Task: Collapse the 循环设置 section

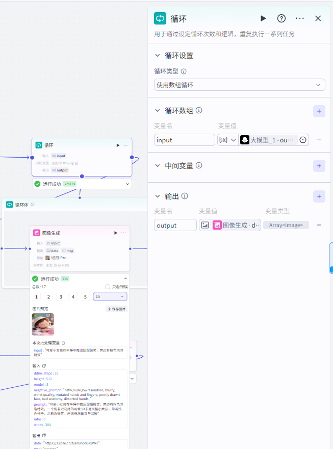Action: click(158, 55)
